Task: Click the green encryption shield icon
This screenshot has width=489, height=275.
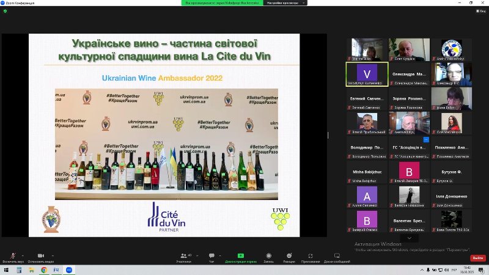Action: 5,11
